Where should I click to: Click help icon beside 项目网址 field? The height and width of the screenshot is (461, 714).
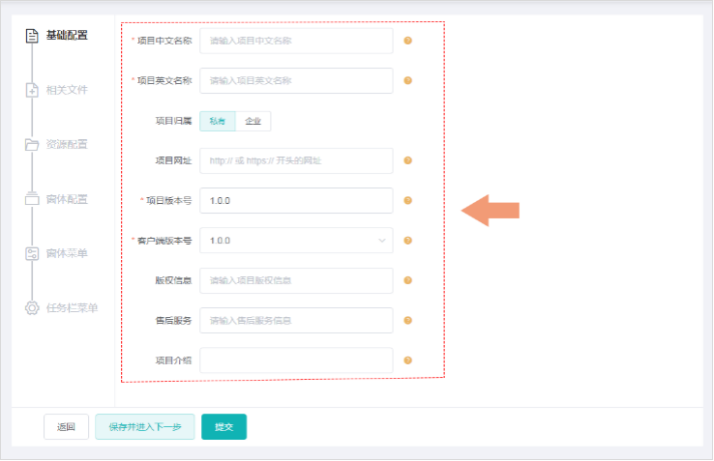(x=407, y=160)
